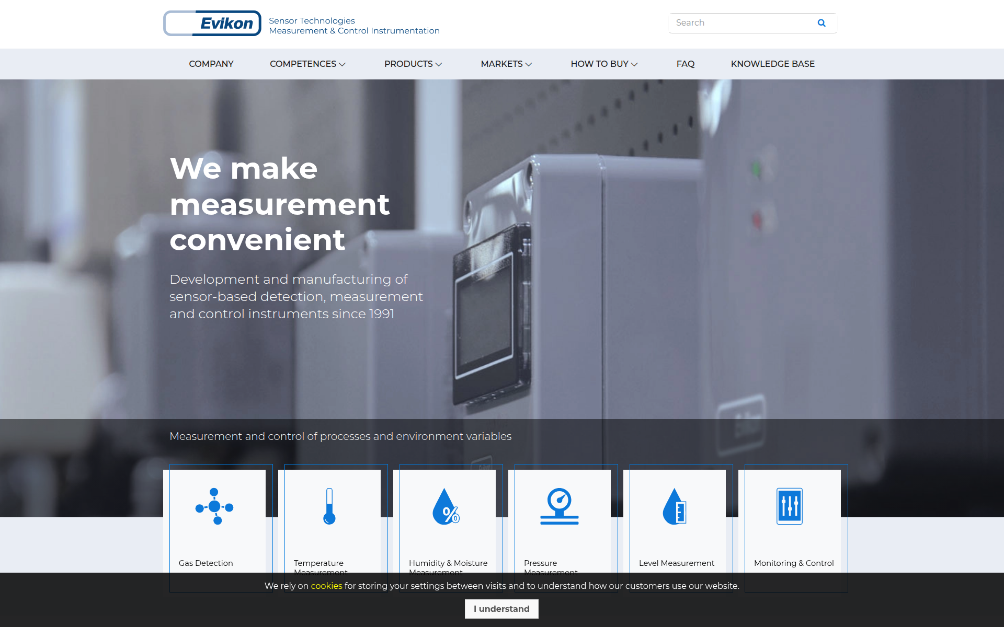
Task: Open the Monitoring & Control label
Action: click(794, 563)
